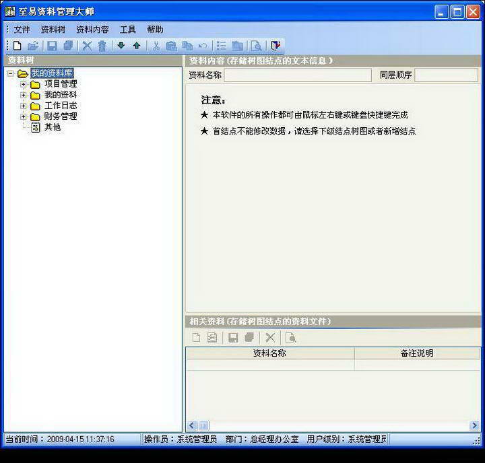Expand the 项目管理 tree node
485x463 pixels.
tap(23, 84)
